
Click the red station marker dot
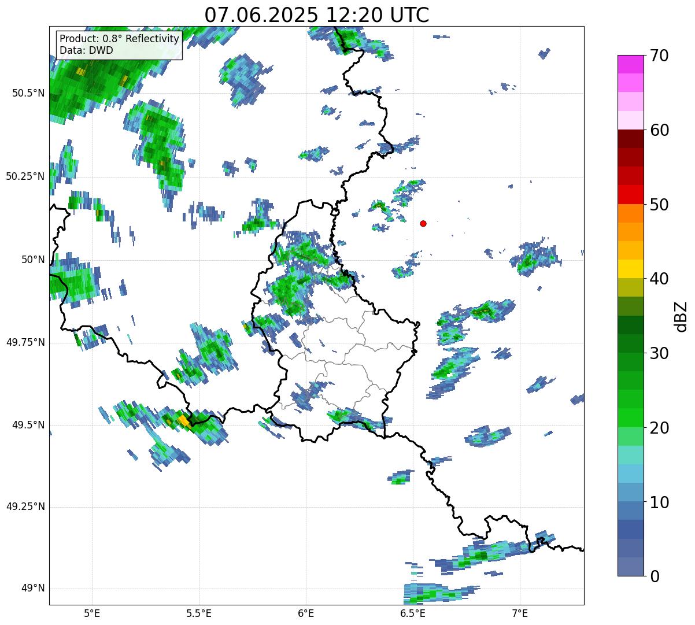[x=423, y=223]
